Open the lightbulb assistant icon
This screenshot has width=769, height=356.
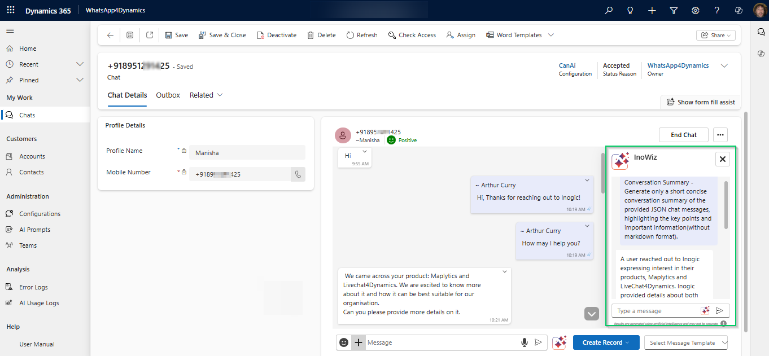click(630, 10)
